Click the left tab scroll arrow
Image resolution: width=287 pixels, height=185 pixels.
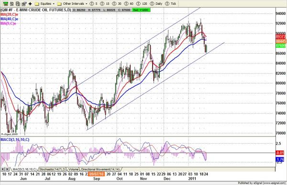click(3, 169)
